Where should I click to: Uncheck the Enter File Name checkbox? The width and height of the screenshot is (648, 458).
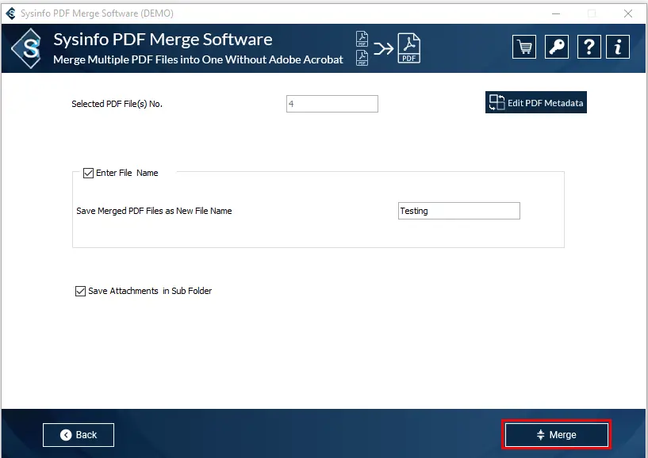pos(88,173)
